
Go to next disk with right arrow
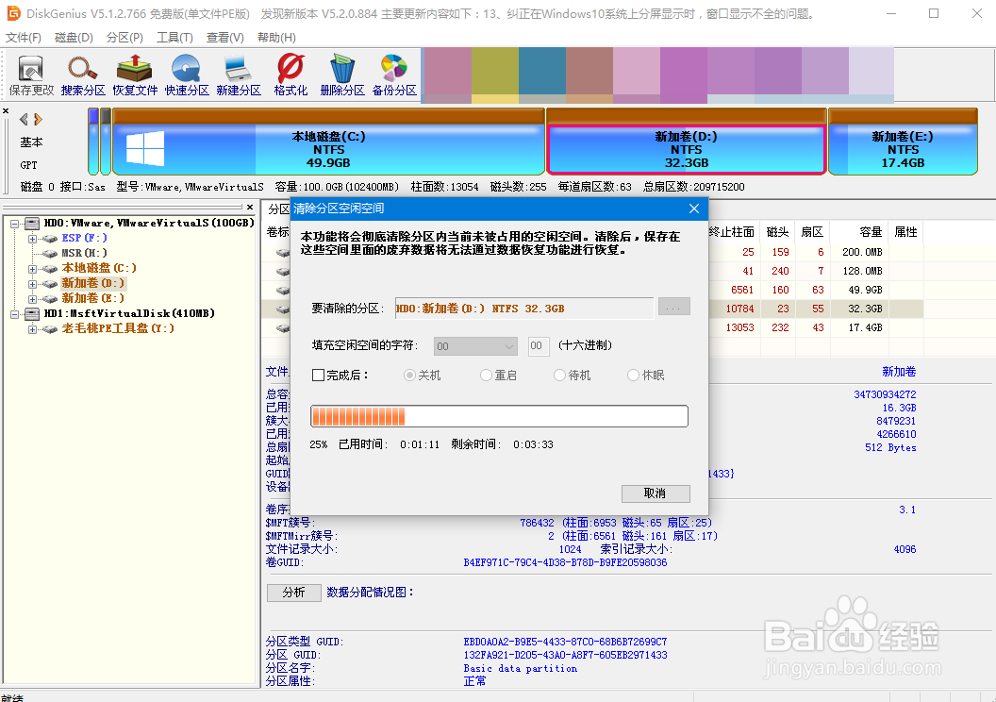38,119
